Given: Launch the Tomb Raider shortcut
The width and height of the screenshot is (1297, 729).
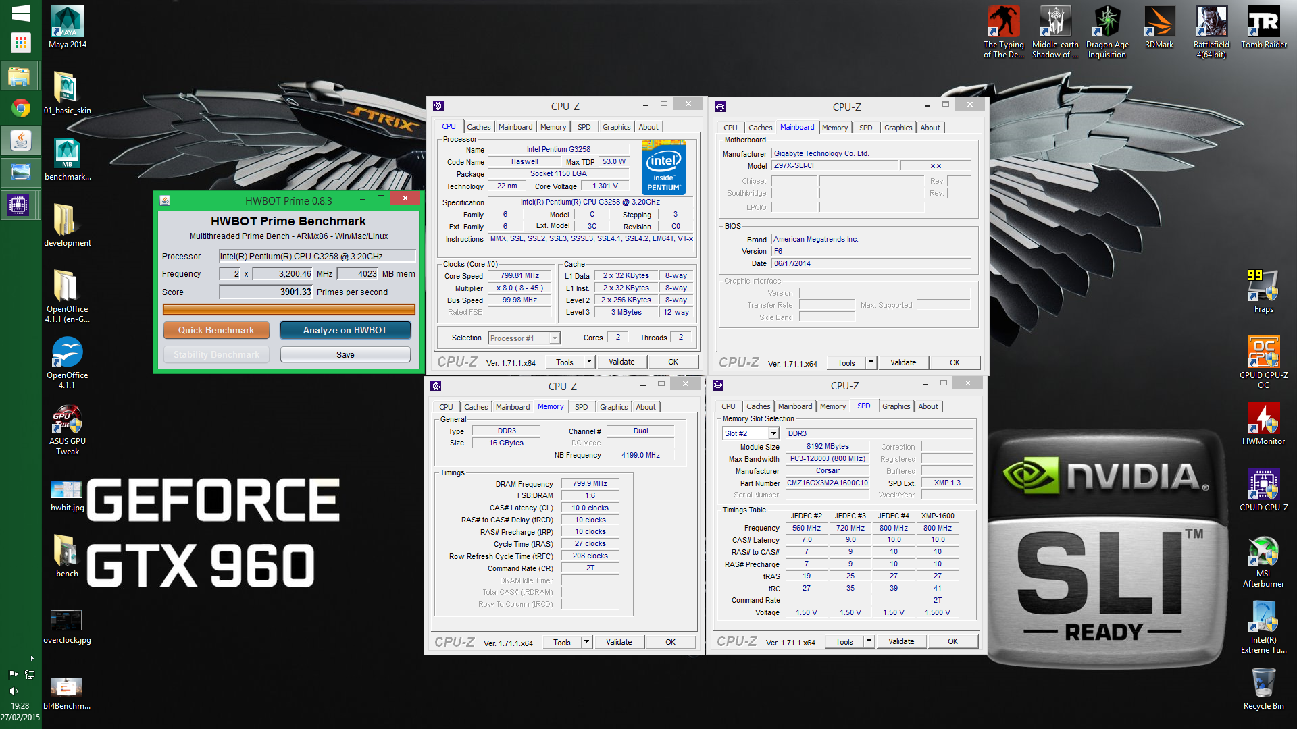Looking at the screenshot, I should click(1263, 27).
